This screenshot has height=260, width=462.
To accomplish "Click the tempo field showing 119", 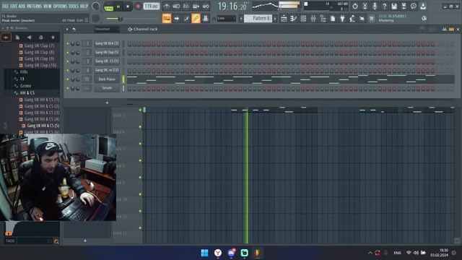I will [x=152, y=6].
